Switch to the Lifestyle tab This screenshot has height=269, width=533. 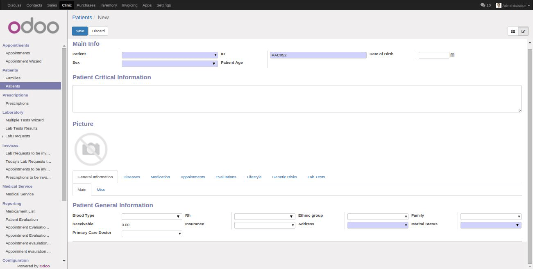tap(254, 177)
